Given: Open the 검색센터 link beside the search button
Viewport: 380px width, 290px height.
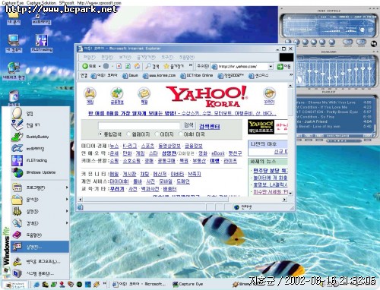Looking at the screenshot, I should click(210, 126).
